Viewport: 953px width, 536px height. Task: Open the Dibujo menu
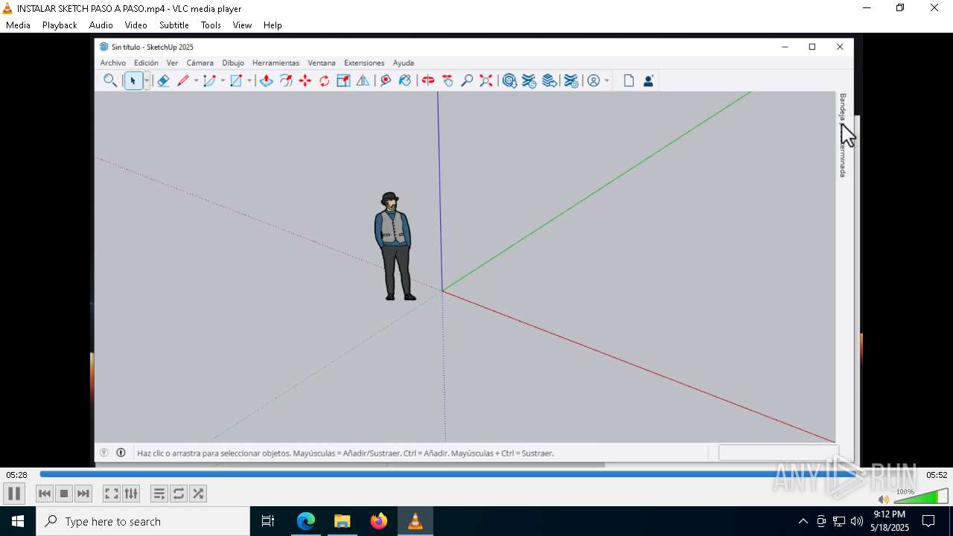[x=233, y=63]
